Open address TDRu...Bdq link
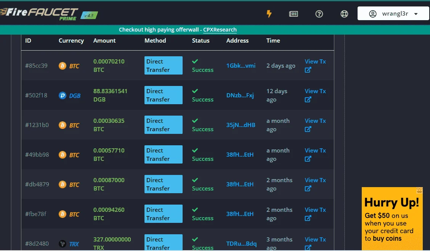Screen dimensions: 430x251 [x=241, y=244]
